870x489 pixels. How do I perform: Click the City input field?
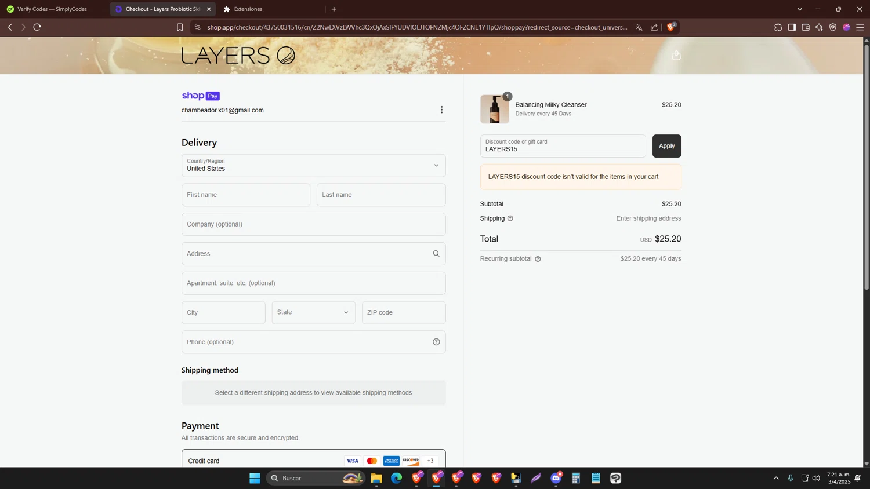223,313
